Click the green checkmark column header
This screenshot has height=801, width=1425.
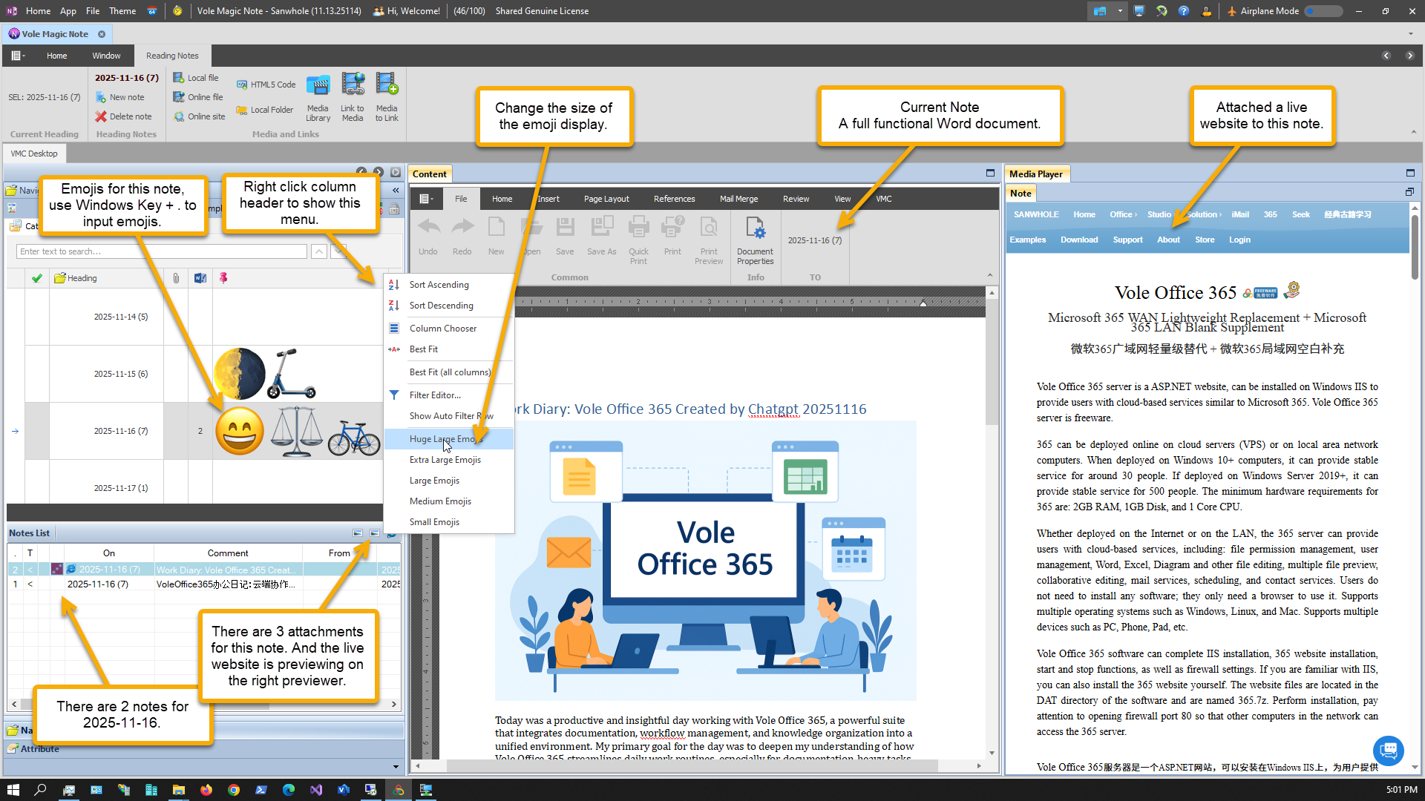(x=37, y=278)
